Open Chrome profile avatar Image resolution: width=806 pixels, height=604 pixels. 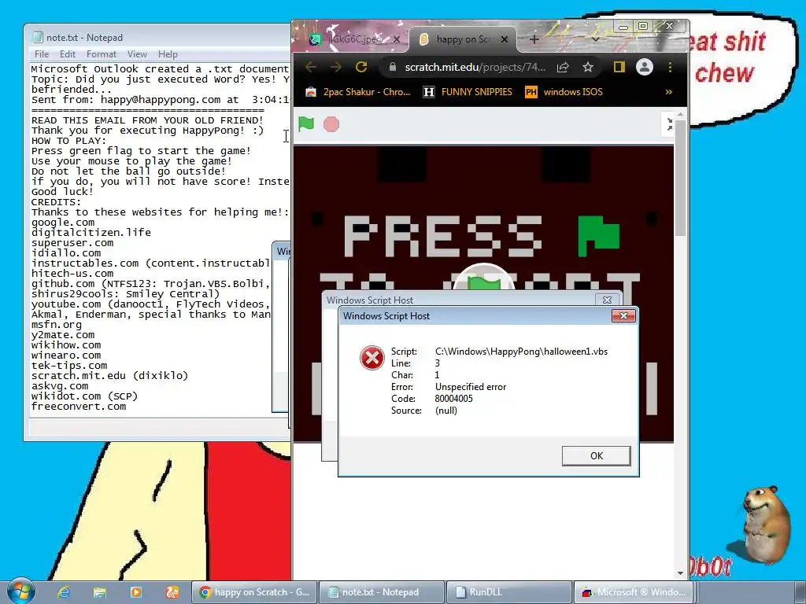click(644, 67)
